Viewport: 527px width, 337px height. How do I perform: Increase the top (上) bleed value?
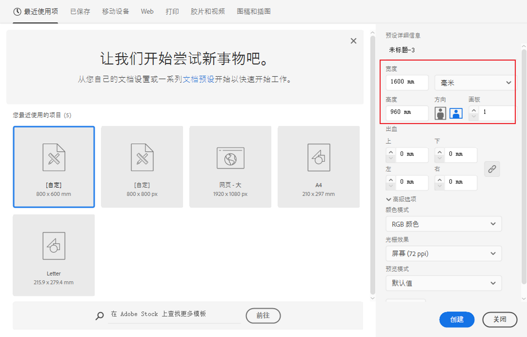(x=391, y=152)
